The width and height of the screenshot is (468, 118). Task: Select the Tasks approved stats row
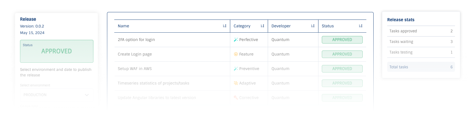tap(421, 31)
